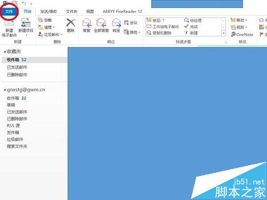Viewport: 267px width, 200px height.
Task: Open the 搜索文件夹 search folders item
Action: click(17, 146)
